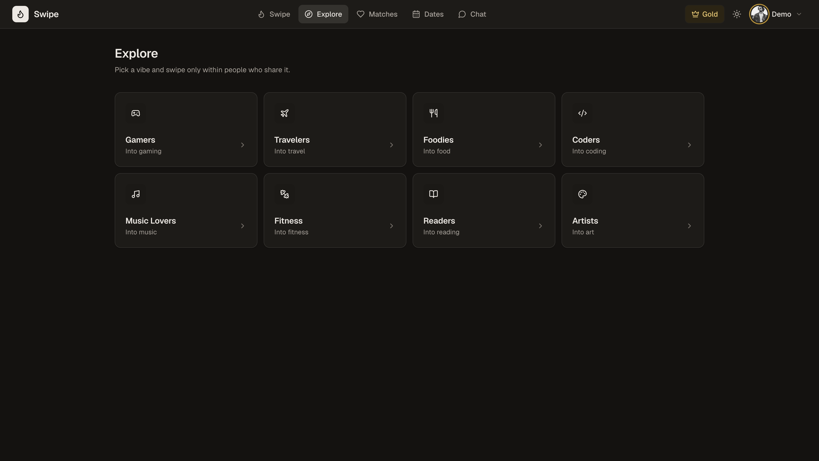819x461 pixels.
Task: Open the Gold subscription button
Action: (x=705, y=14)
